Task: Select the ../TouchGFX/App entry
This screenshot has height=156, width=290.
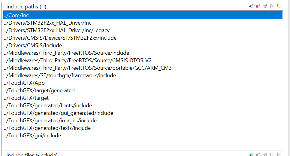Action: 143,83
